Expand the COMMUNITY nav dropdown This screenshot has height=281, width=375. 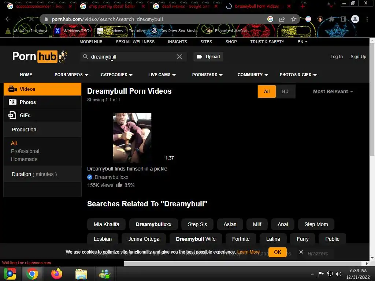coord(253,75)
